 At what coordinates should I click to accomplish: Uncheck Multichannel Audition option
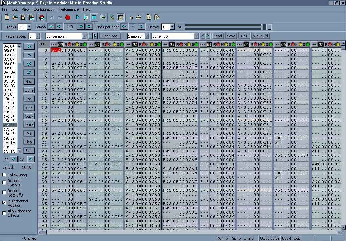click(4, 203)
